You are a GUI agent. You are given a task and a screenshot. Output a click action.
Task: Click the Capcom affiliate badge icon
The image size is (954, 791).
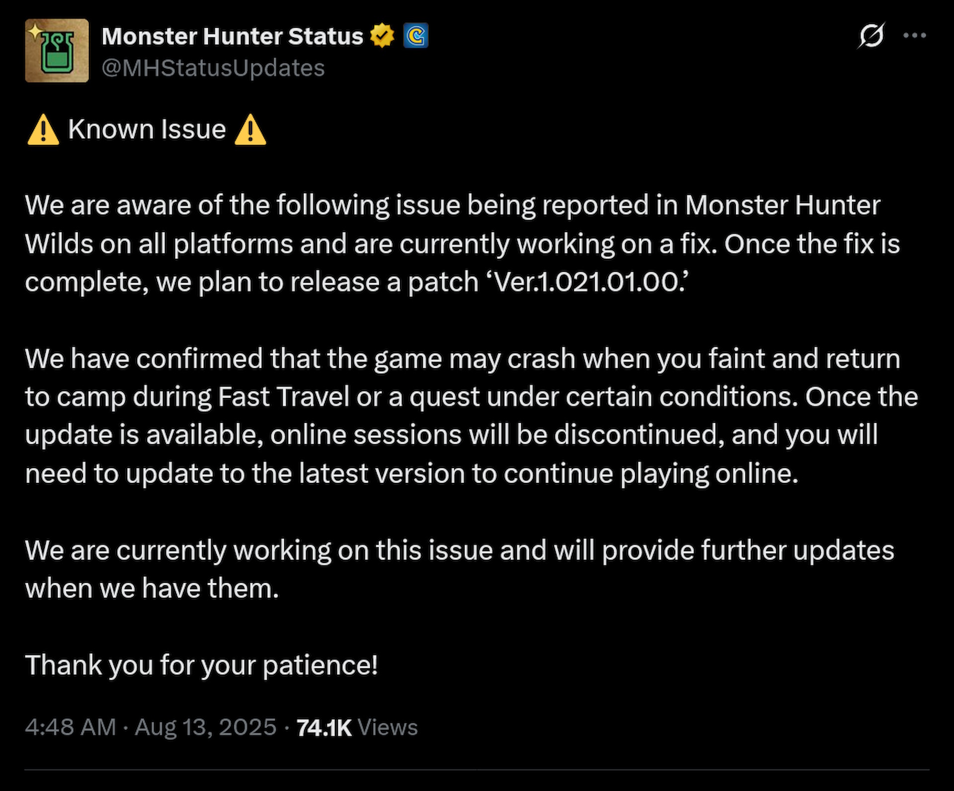416,35
